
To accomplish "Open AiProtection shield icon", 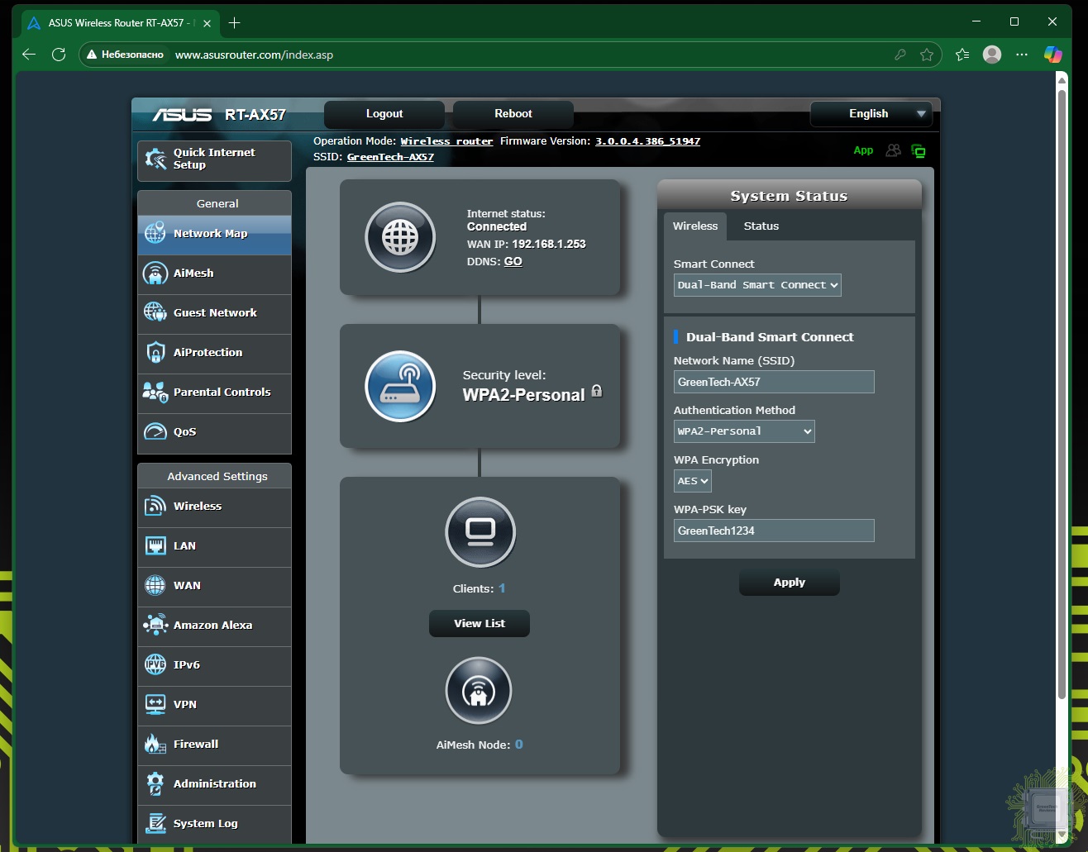I will pyautogui.click(x=155, y=353).
